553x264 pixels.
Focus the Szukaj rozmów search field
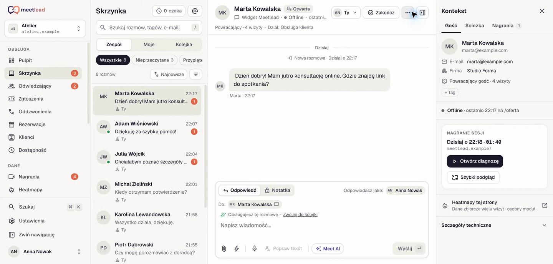149,28
